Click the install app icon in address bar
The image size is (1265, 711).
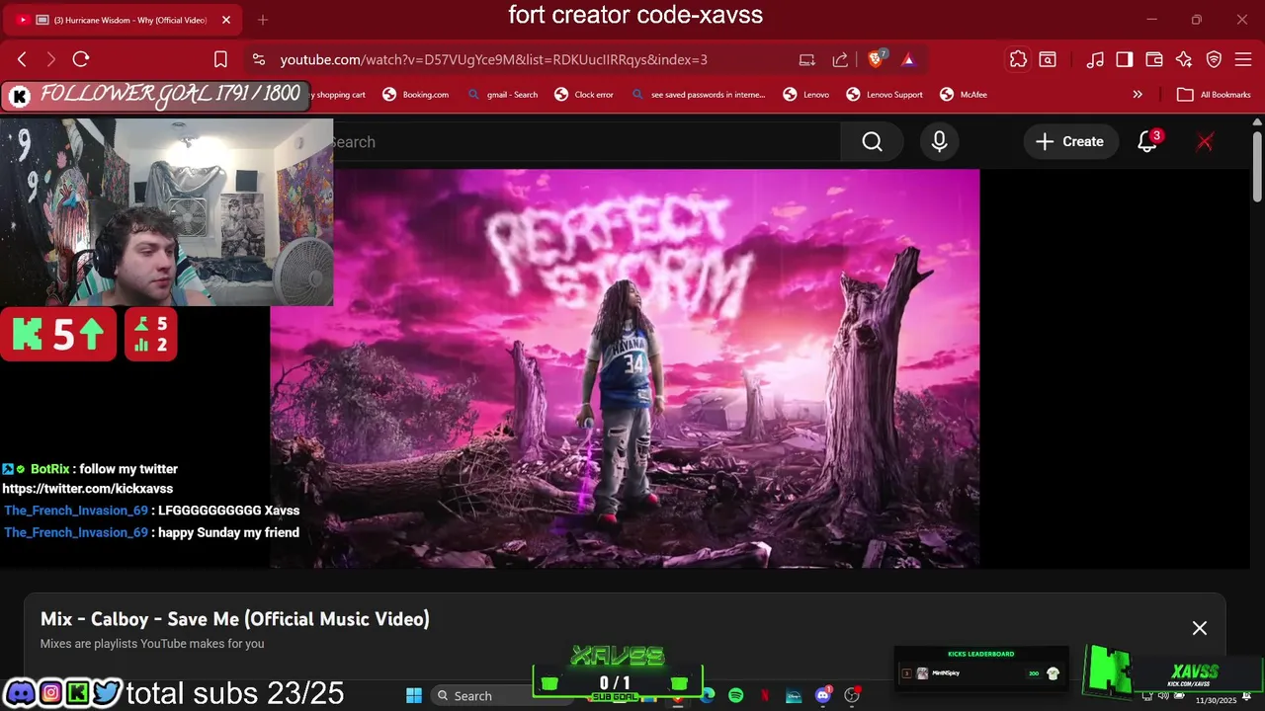[807, 59]
